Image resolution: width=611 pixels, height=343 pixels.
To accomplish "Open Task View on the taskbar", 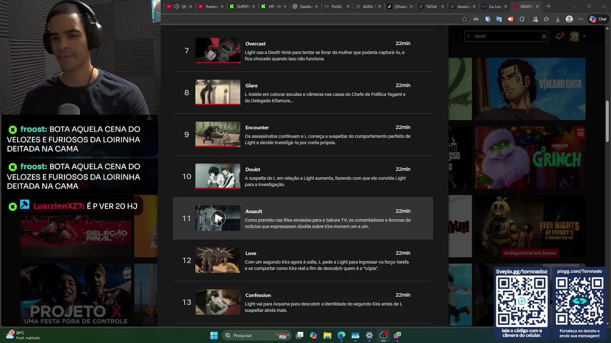I will [300, 335].
